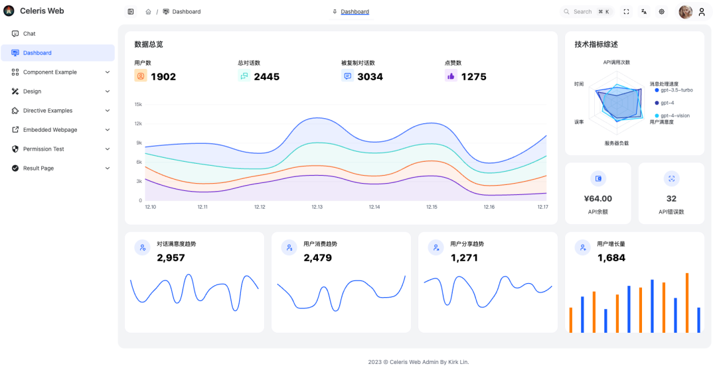Click the 2,479 user spending value

318,258
